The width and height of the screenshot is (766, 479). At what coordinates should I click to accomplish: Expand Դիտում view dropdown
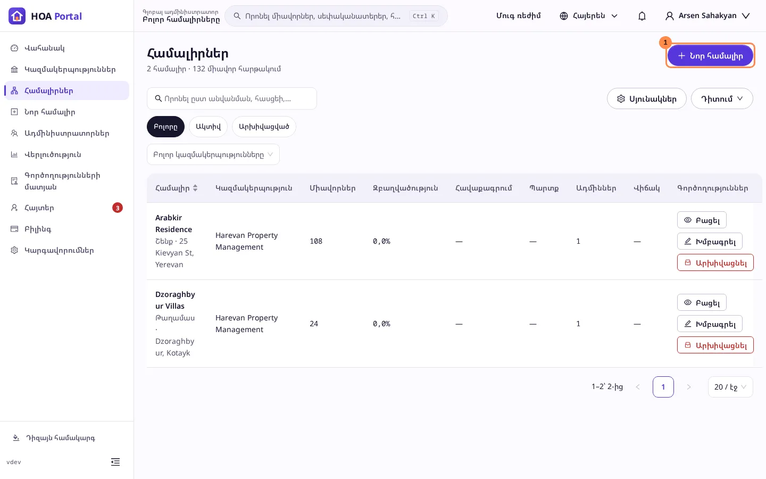point(722,98)
